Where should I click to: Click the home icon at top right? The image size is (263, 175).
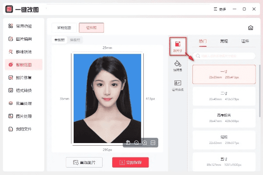coord(251,28)
